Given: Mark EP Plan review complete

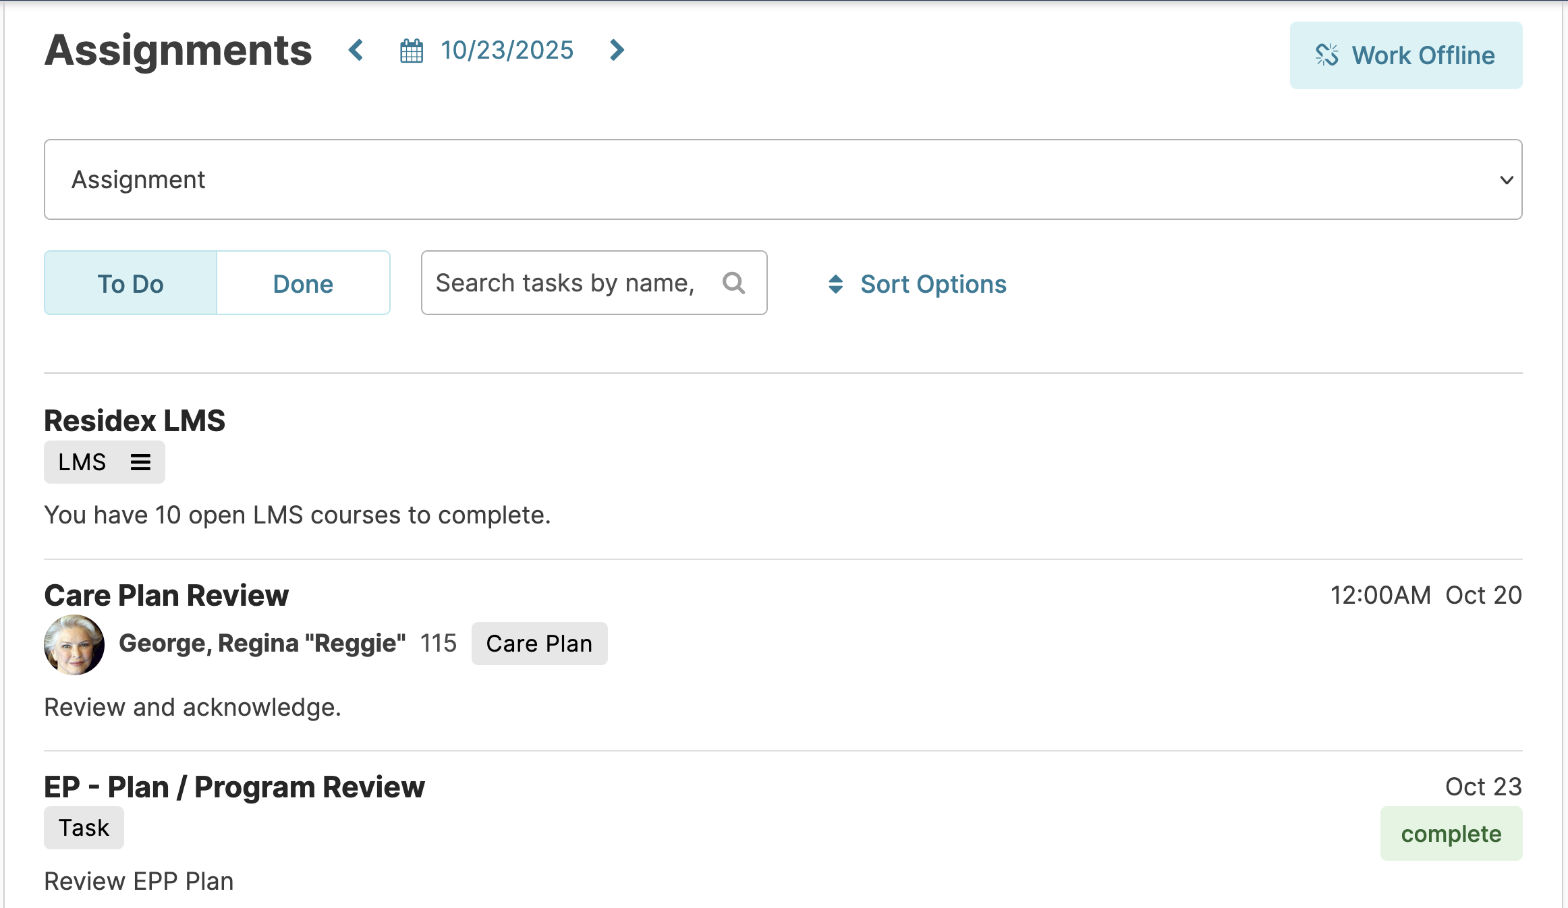Looking at the screenshot, I should click(1451, 834).
